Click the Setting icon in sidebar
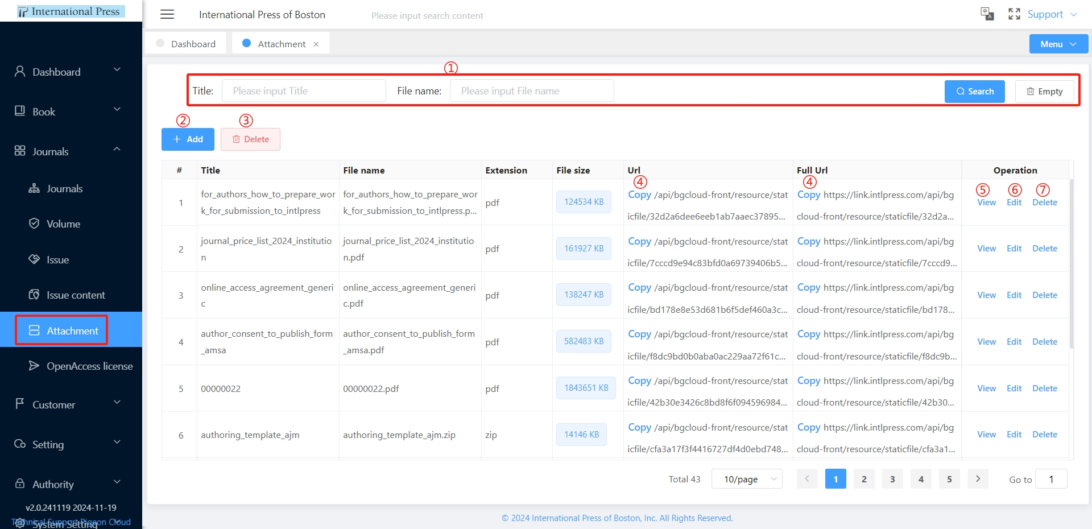1092x529 pixels. coord(20,444)
